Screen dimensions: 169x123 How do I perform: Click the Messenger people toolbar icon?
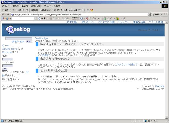coord(87,10)
